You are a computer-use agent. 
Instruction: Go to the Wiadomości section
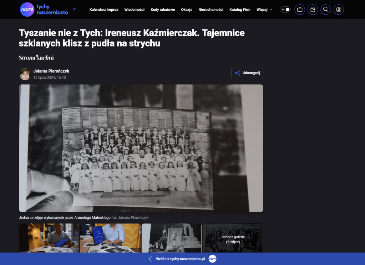coord(134,10)
